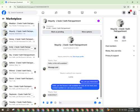Open Windows taskbar search
140x112 pixels.
click(8, 110)
